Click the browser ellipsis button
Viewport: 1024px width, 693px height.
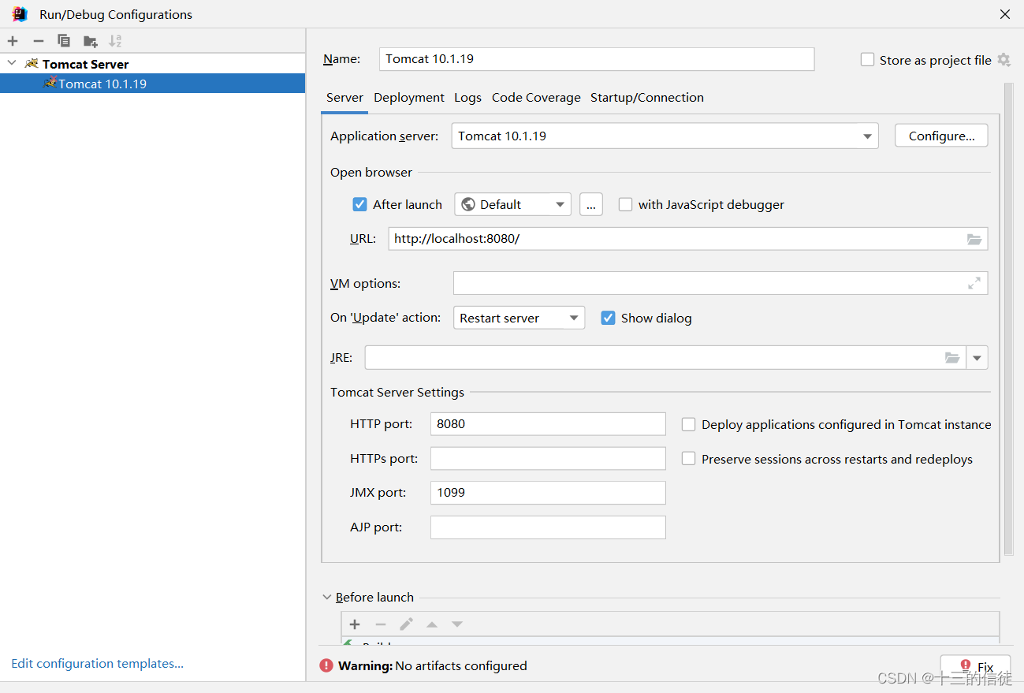[591, 204]
